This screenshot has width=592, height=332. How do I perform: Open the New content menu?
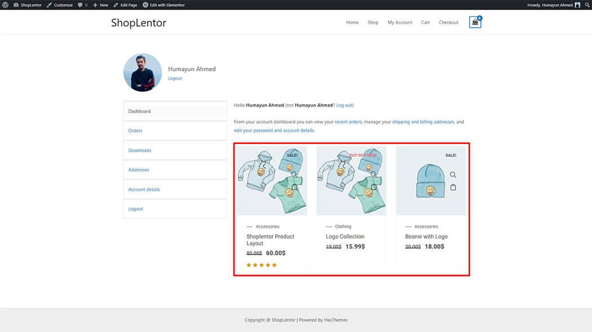click(101, 5)
